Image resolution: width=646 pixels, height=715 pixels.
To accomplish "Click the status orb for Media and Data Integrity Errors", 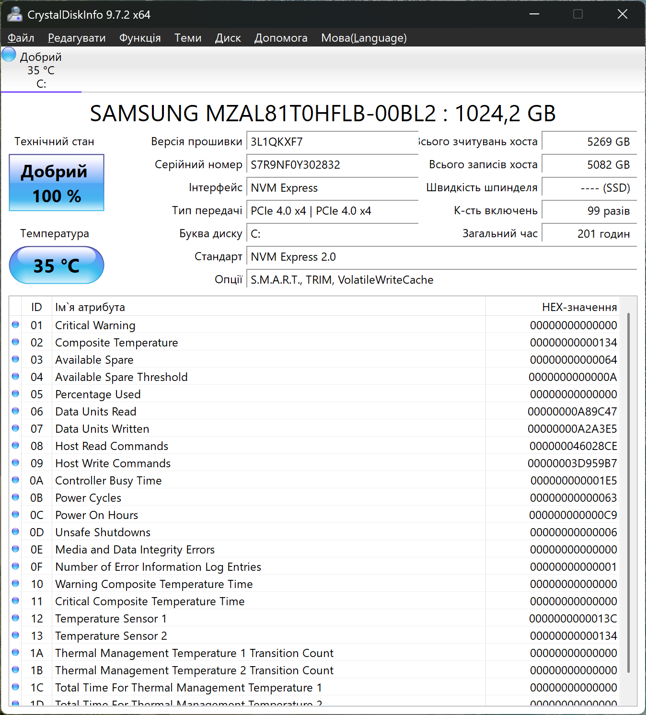I will [x=15, y=549].
